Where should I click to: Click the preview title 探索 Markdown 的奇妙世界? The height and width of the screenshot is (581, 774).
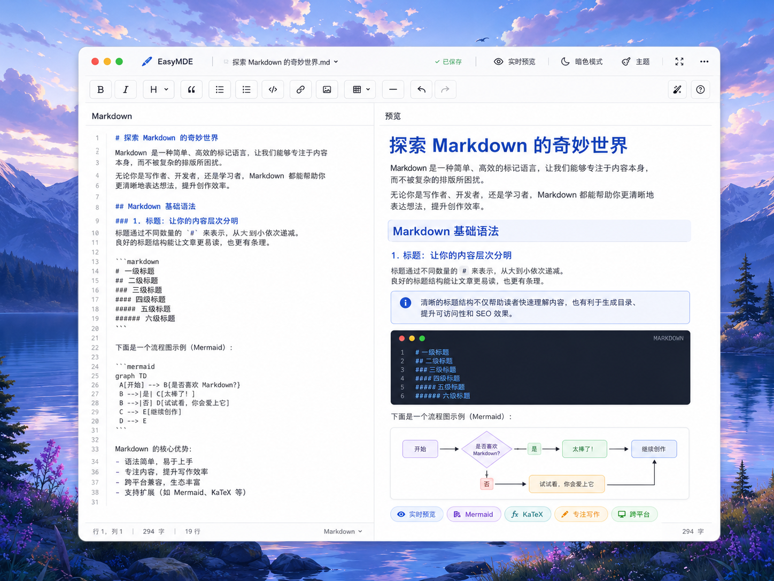[508, 146]
